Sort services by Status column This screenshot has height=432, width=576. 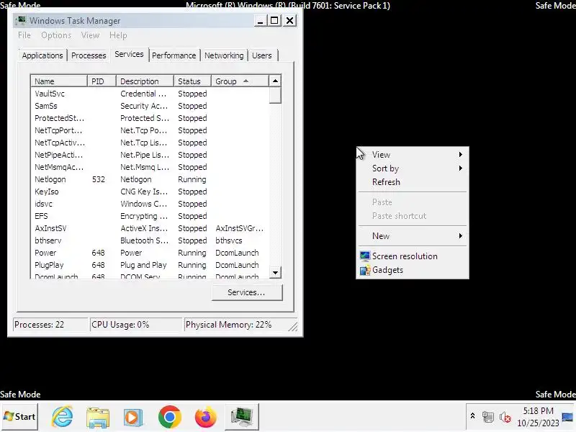pyautogui.click(x=192, y=81)
